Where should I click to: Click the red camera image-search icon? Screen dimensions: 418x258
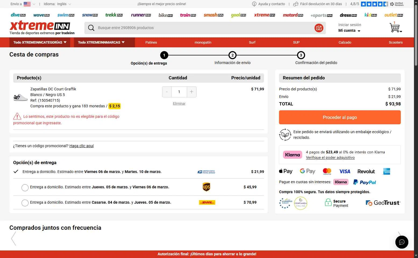319,28
